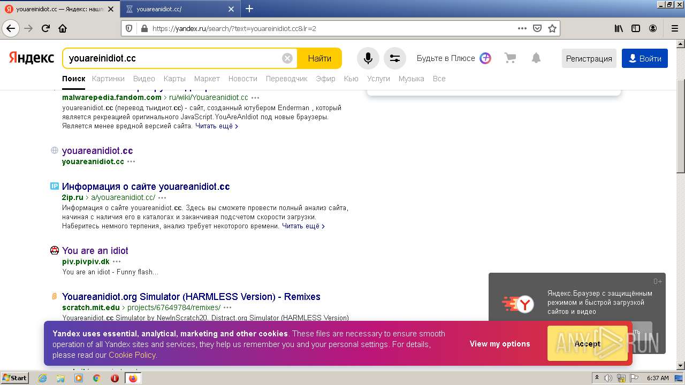The width and height of the screenshot is (685, 385).
Task: Click View my options in cookie banner
Action: [500, 344]
